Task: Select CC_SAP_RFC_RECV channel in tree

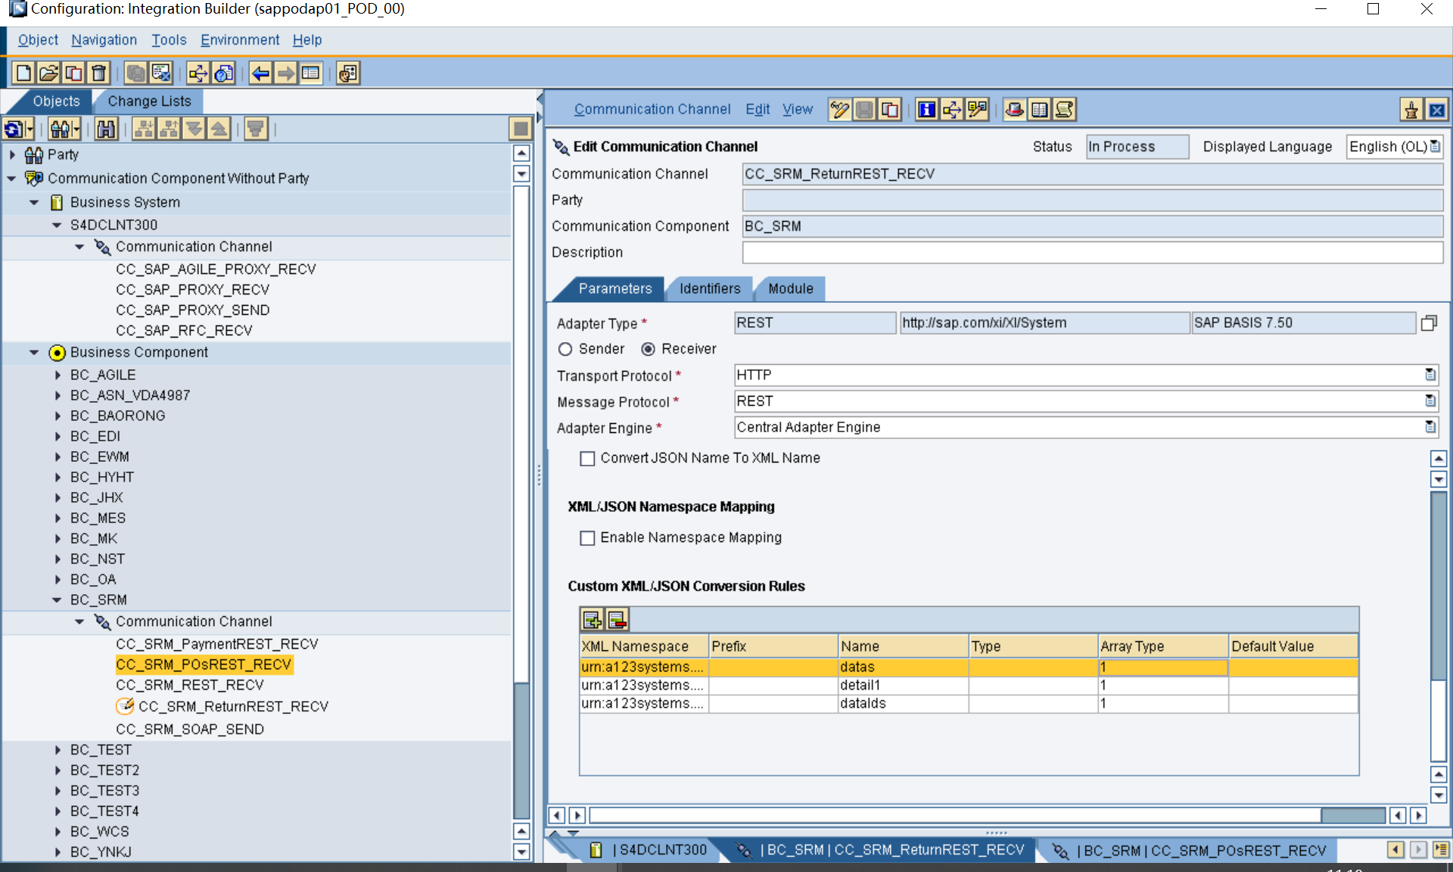Action: point(184,331)
